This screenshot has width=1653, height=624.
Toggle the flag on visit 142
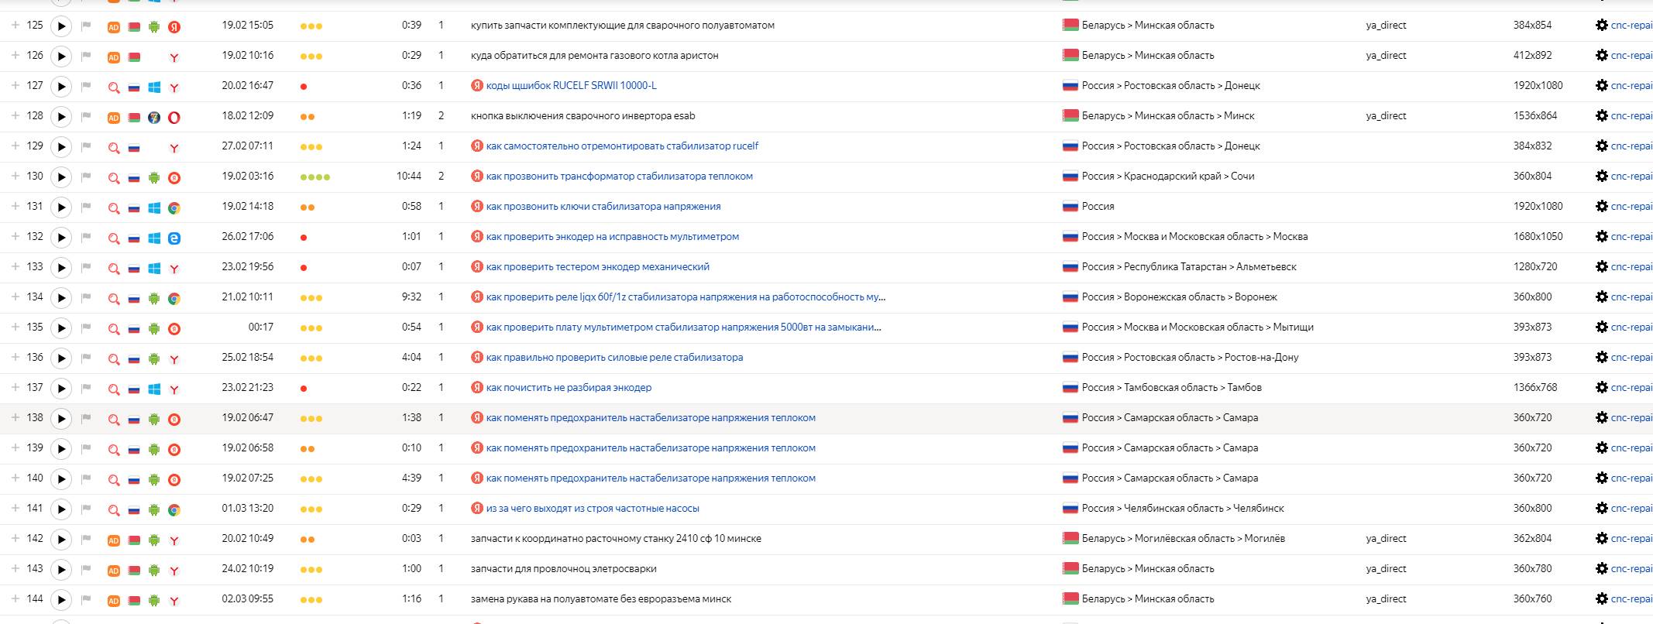[x=87, y=539]
